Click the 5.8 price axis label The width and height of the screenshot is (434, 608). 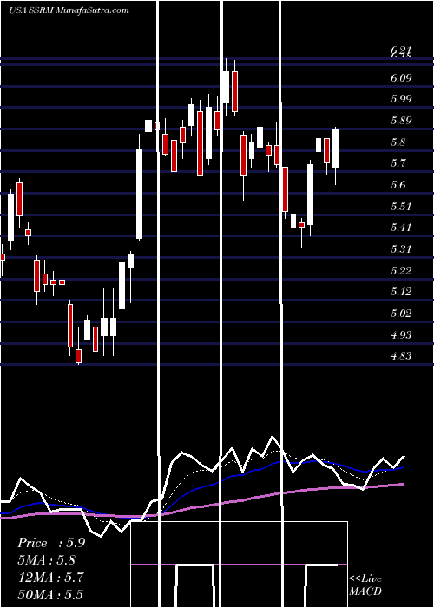point(398,142)
